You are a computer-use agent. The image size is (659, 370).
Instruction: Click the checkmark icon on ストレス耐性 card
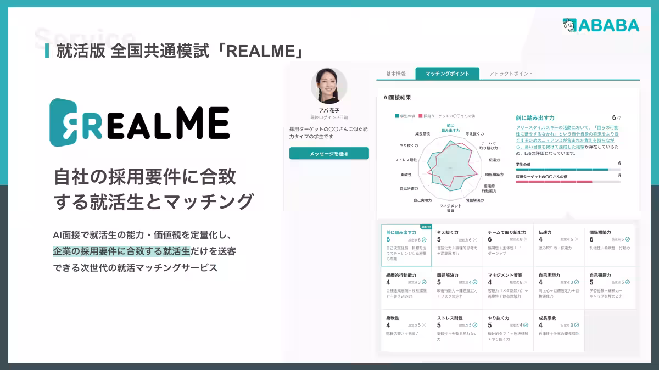(476, 324)
